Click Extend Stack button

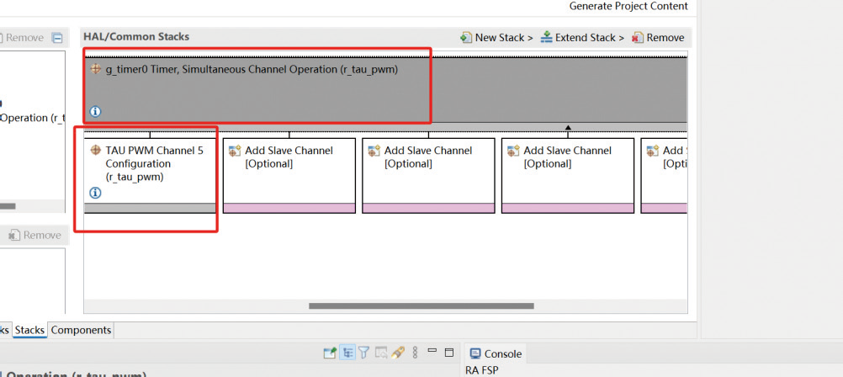(x=583, y=38)
